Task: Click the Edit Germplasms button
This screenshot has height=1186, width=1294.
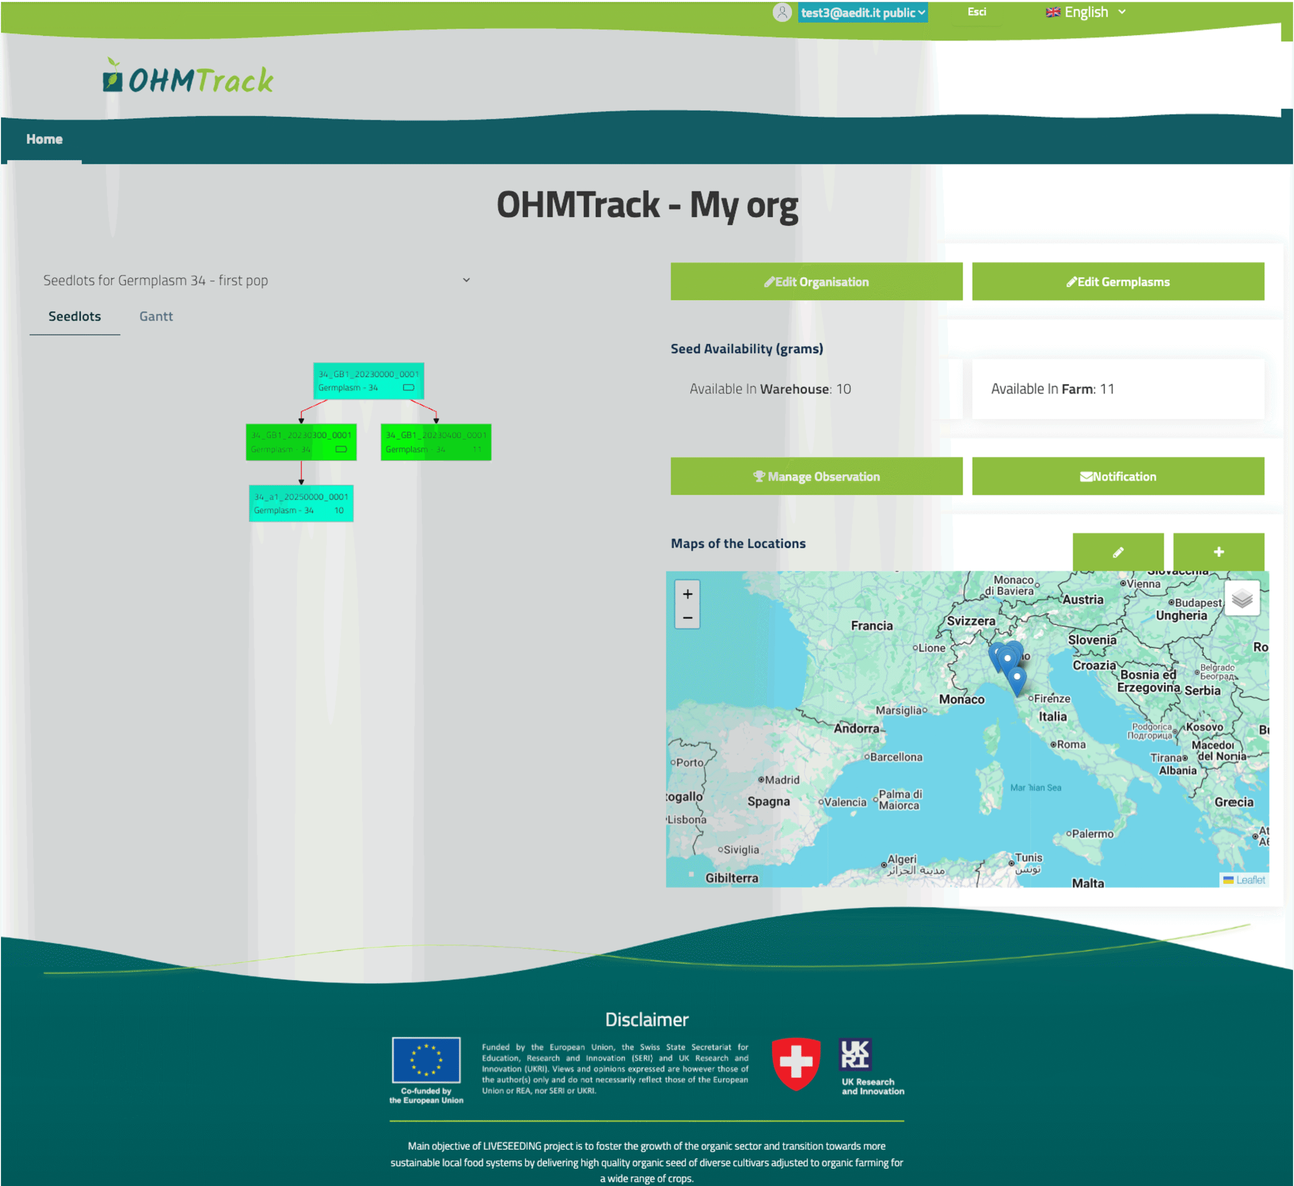Action: pyautogui.click(x=1118, y=282)
